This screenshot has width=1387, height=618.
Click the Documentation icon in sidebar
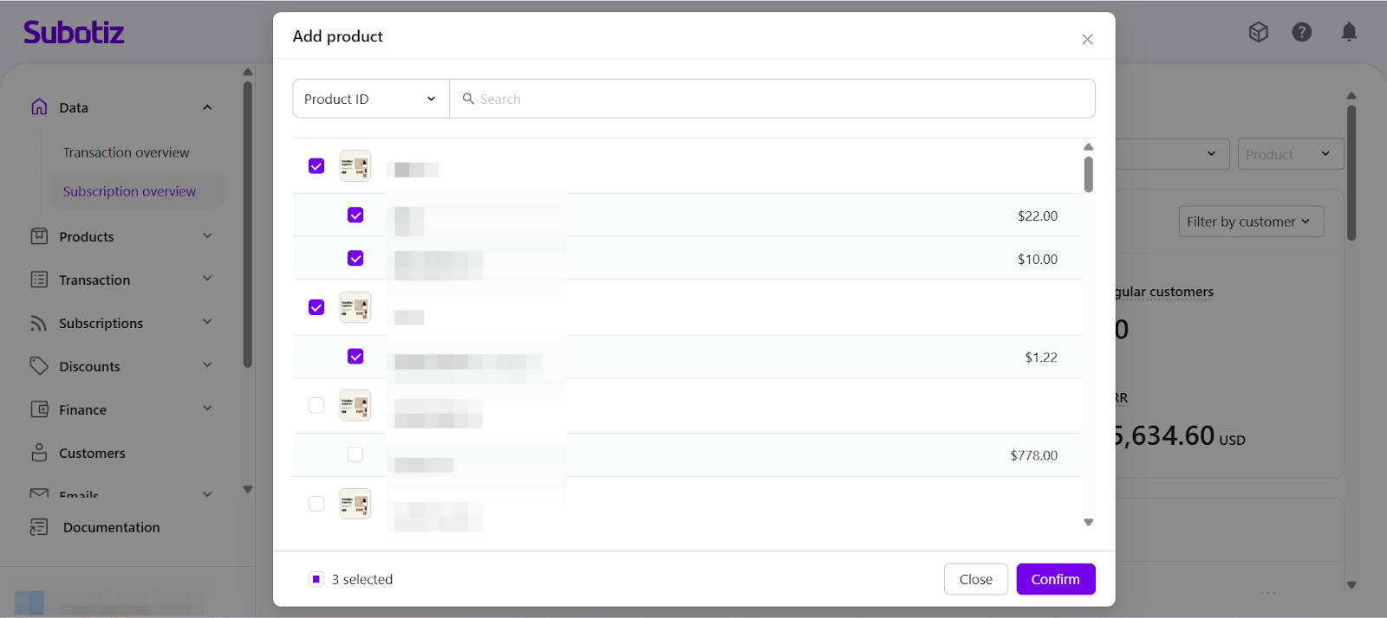tap(39, 527)
